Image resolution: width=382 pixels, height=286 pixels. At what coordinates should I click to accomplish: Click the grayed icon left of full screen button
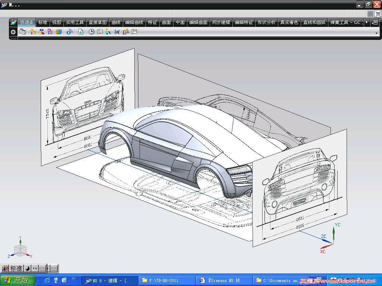click(370, 14)
